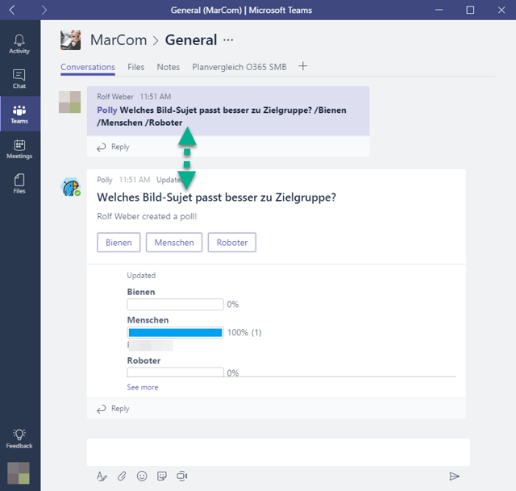Vote for Roboter in the poll

tap(231, 242)
